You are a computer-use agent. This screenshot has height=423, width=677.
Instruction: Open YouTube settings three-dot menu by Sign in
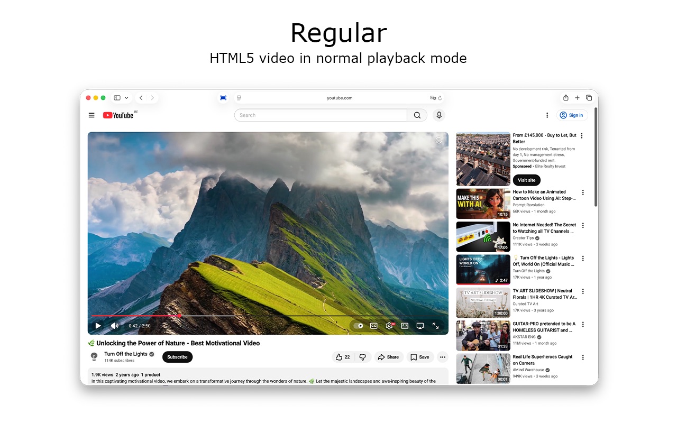547,115
